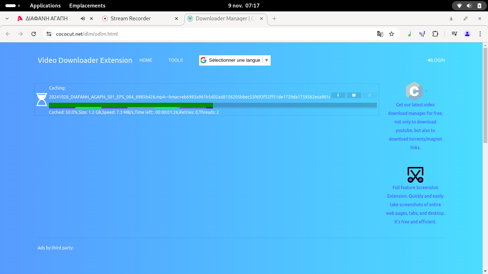Click the Video Downloader Extension title
Viewport: 488px width, 274px height.
pyautogui.click(x=85, y=60)
